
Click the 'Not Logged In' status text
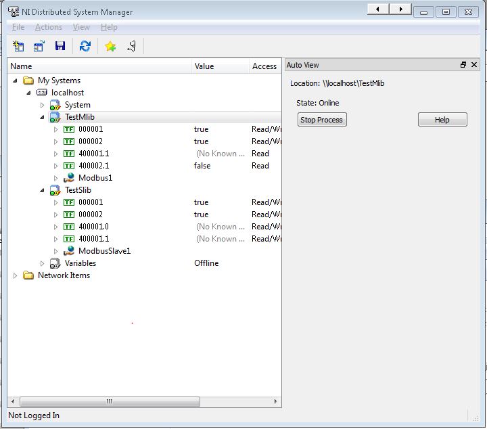coord(34,415)
